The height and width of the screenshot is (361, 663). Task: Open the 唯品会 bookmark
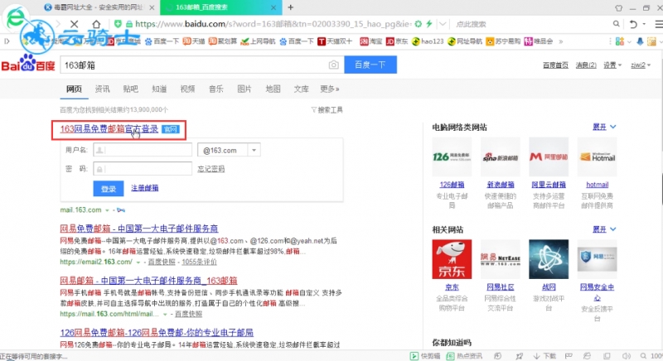(538, 41)
